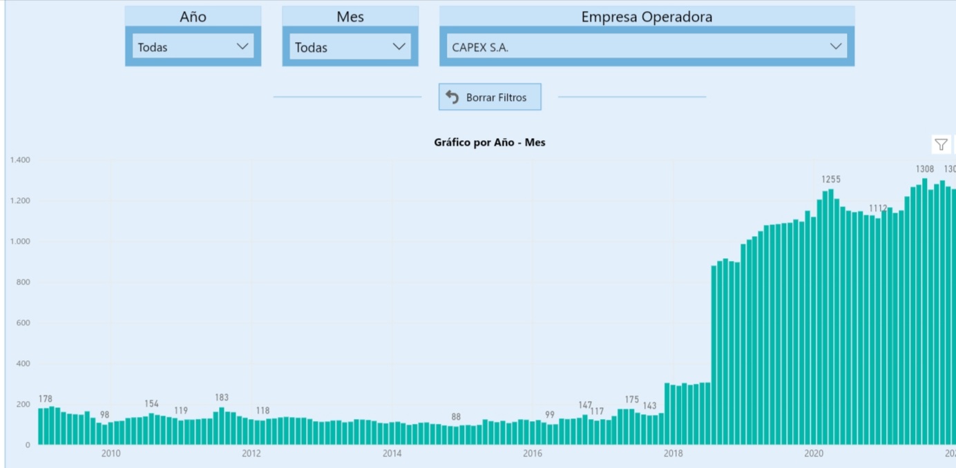
Task: Click the chevron icon in the Año slicer
Action: pyautogui.click(x=241, y=46)
